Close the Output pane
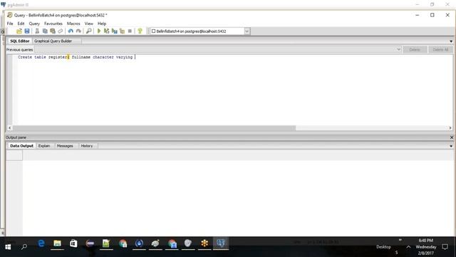 pos(451,137)
